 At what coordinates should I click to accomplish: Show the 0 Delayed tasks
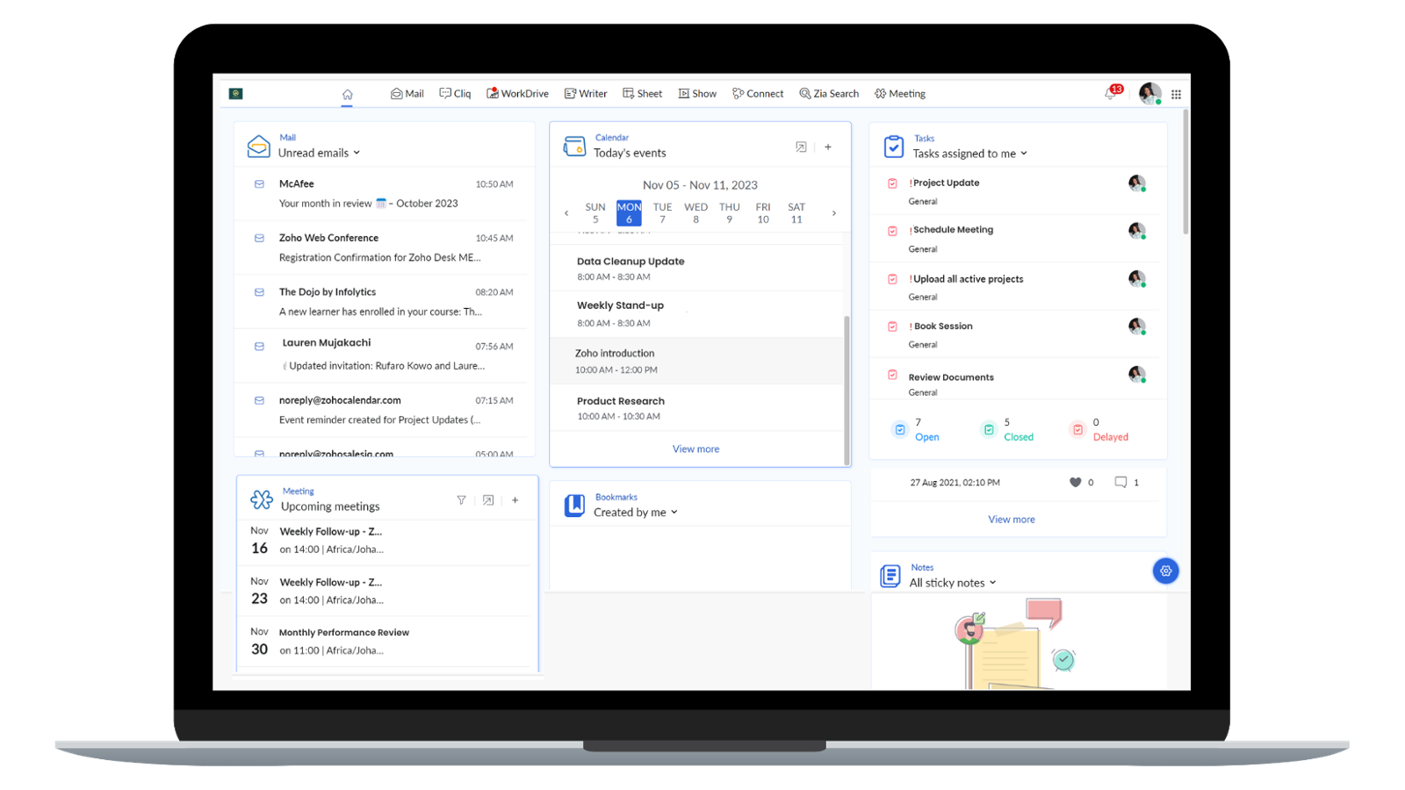[1099, 429]
